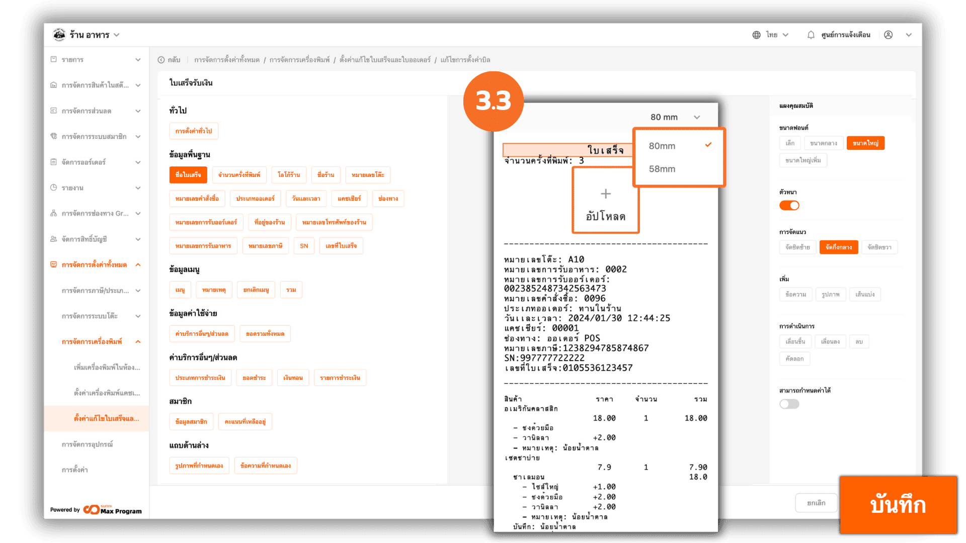Click the ยกเลิก cancel button
Viewport: 966px width, 543px height.
coord(816,503)
